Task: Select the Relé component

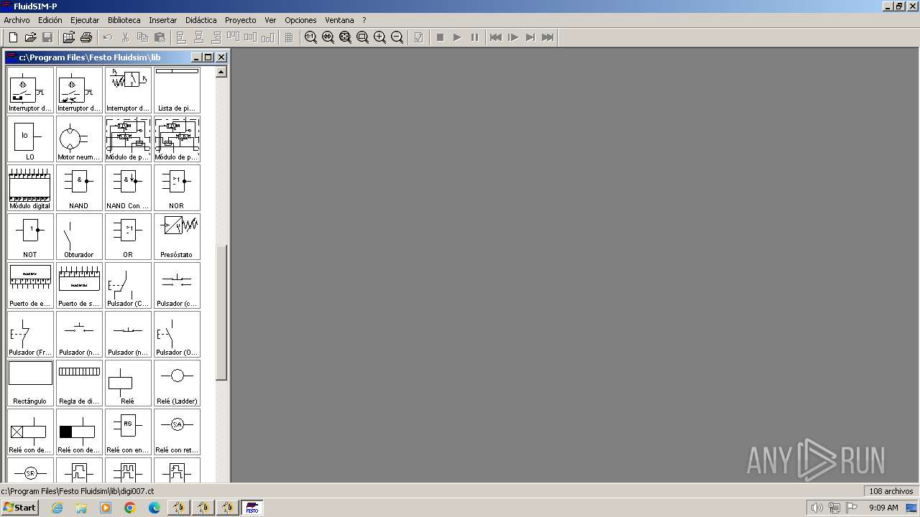Action: click(128, 383)
